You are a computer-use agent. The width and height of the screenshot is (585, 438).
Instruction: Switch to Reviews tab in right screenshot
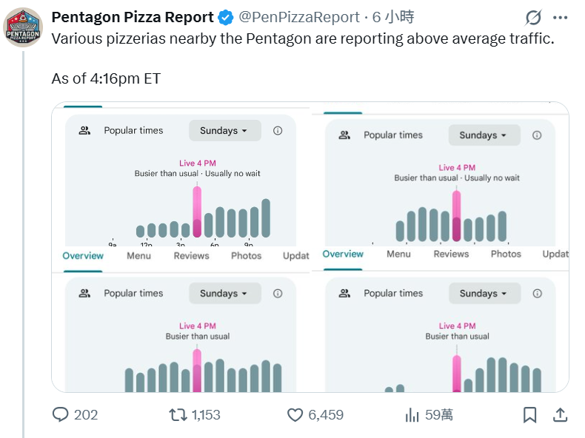tap(451, 254)
